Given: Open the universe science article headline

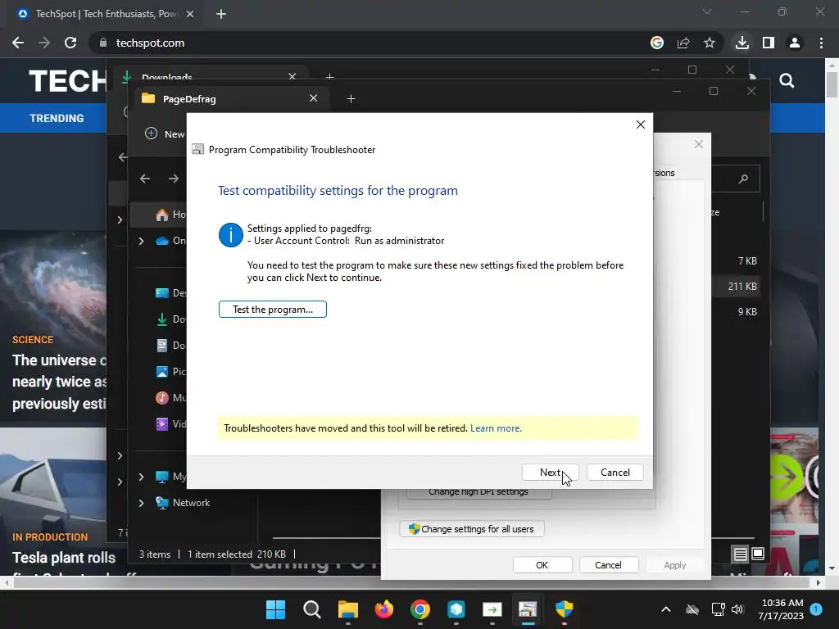Looking at the screenshot, I should [59, 382].
